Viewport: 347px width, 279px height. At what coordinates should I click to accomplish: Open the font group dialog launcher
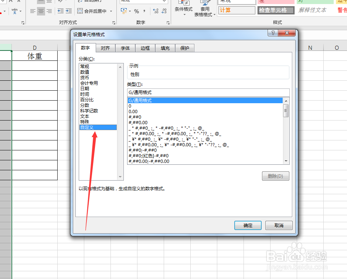[23, 23]
